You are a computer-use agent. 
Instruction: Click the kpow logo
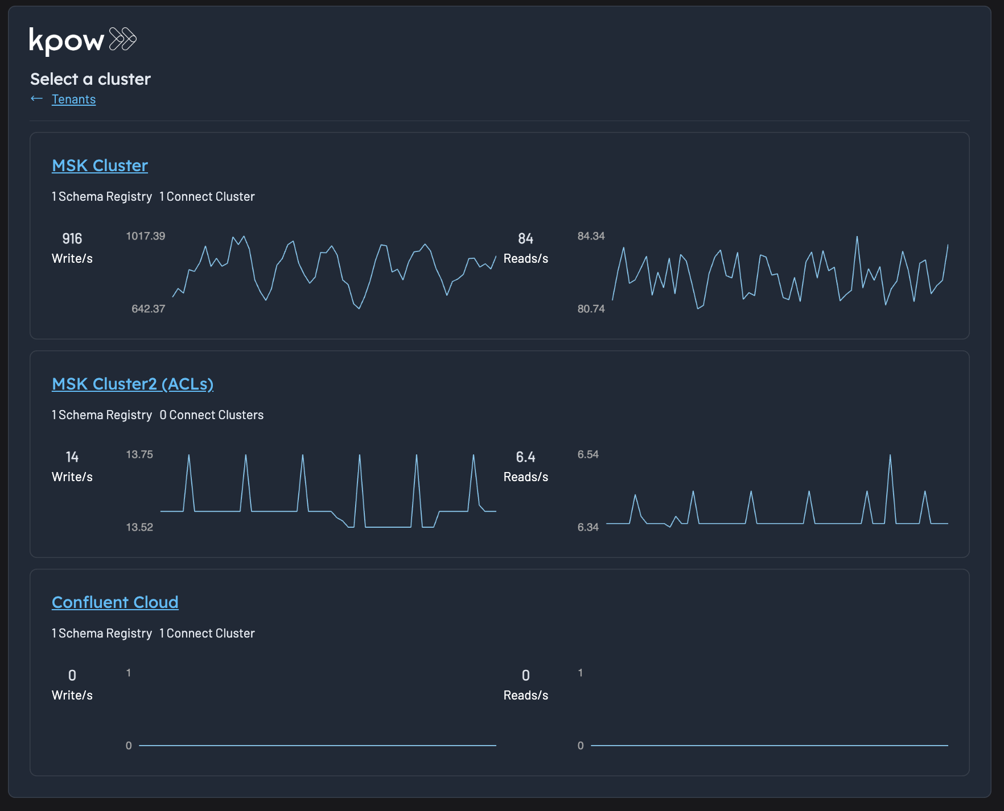[x=83, y=40]
